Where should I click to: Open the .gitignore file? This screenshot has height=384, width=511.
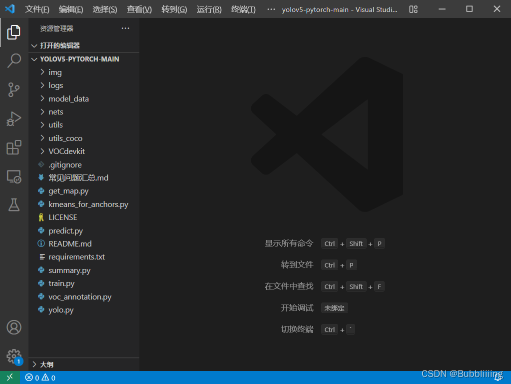pyautogui.click(x=84, y=165)
